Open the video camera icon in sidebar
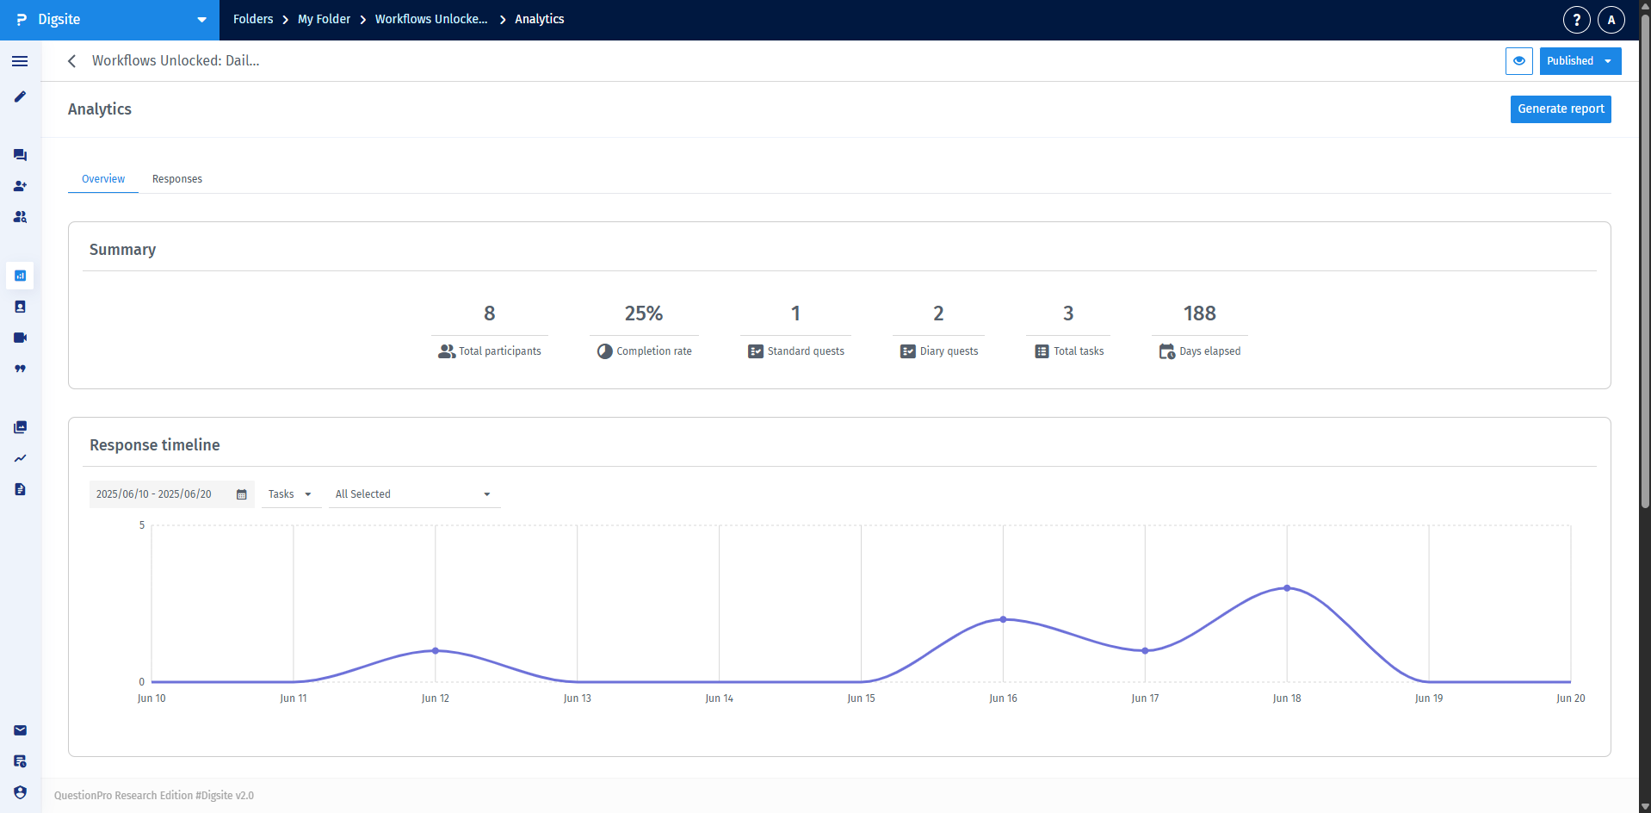The width and height of the screenshot is (1651, 813). pos(20,338)
